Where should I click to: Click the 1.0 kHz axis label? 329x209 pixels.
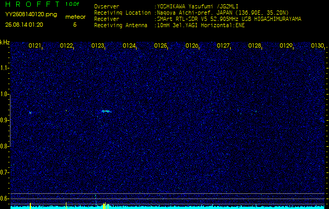pyautogui.click(x=4, y=95)
